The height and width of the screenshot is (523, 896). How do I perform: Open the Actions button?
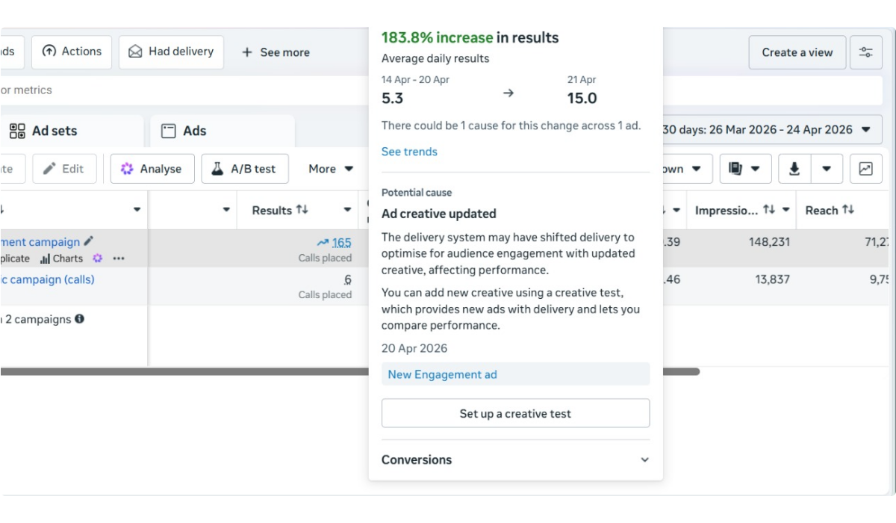[72, 52]
